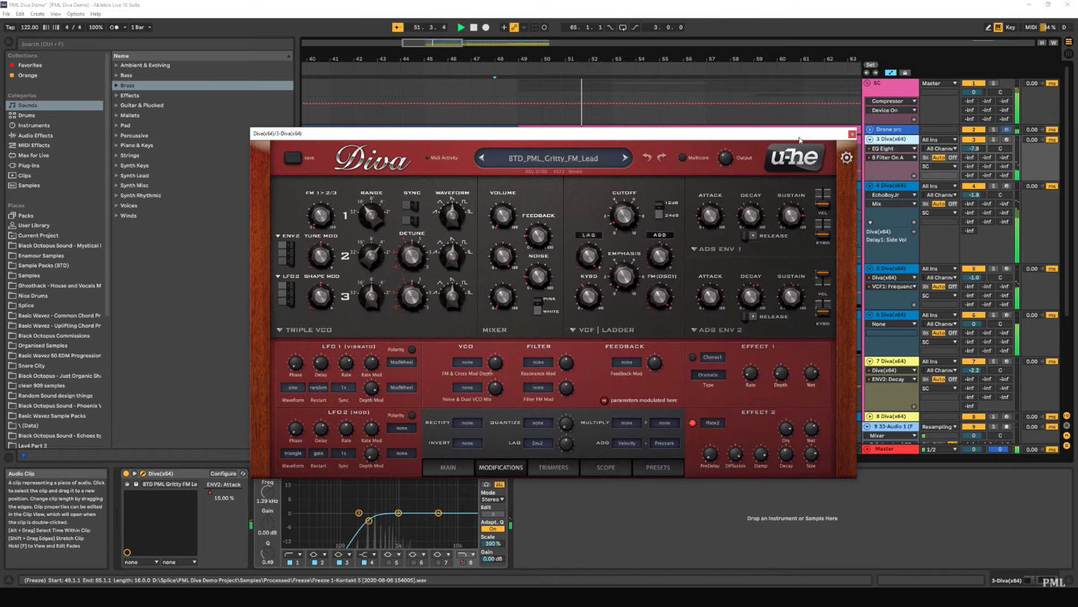
Task: Switch to the SCOPE tab in Diva
Action: pyautogui.click(x=605, y=467)
